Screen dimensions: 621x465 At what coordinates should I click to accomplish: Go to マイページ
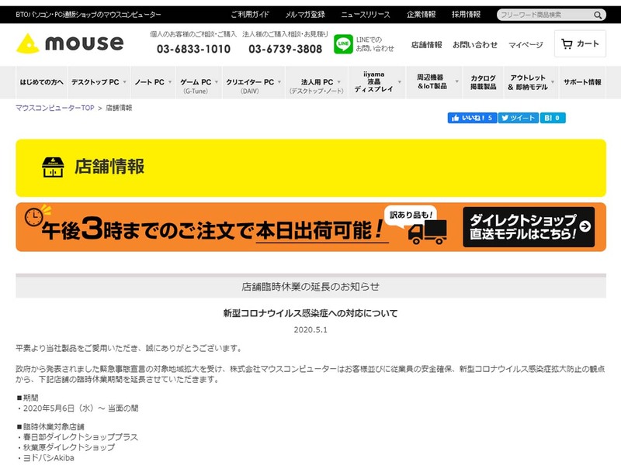(526, 45)
